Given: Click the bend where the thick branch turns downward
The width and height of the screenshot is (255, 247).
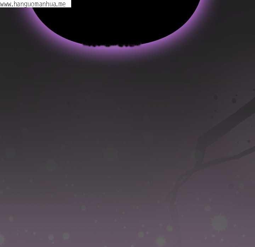Looking at the screenshot, I should click(199, 142).
